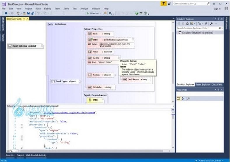Screen dimensions: 230x162
Task: Toggle auto-hide pin on Properties panel
Action: pos(218,89)
